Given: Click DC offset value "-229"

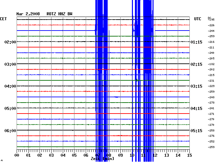Looking at the screenshot, I should coord(211,86).
